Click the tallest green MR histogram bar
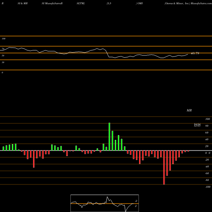 [x=109, y=137]
